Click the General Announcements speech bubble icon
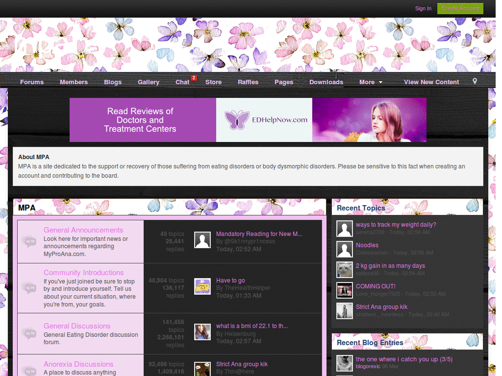 pos(29,241)
